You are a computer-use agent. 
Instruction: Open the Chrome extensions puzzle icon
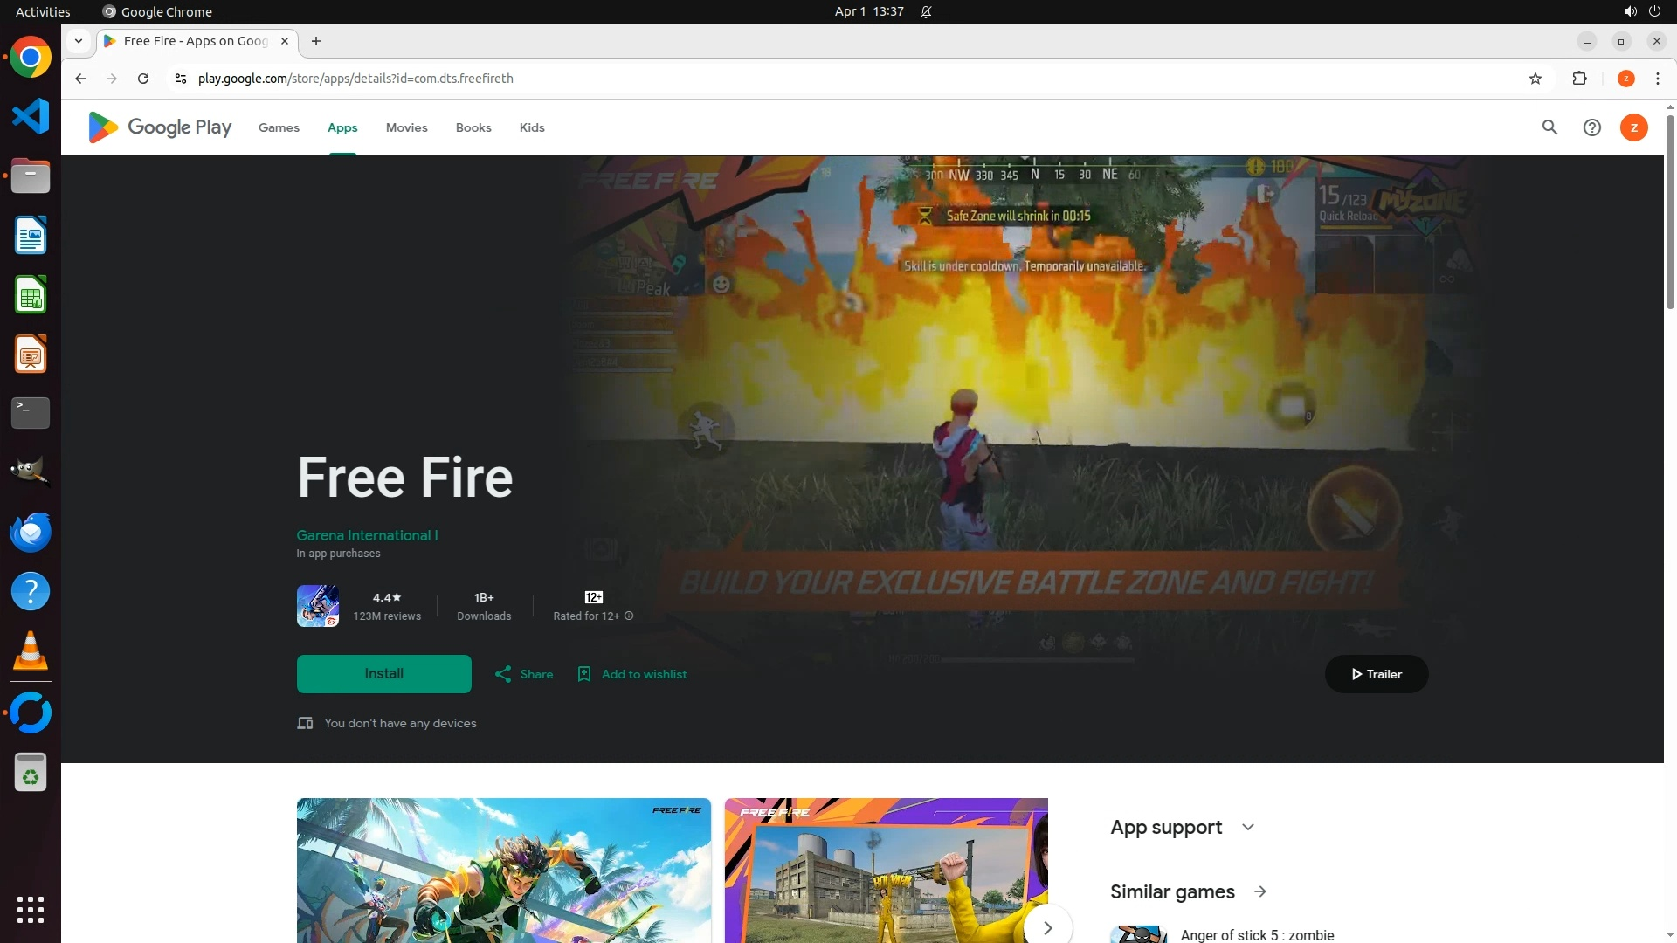1579,79
